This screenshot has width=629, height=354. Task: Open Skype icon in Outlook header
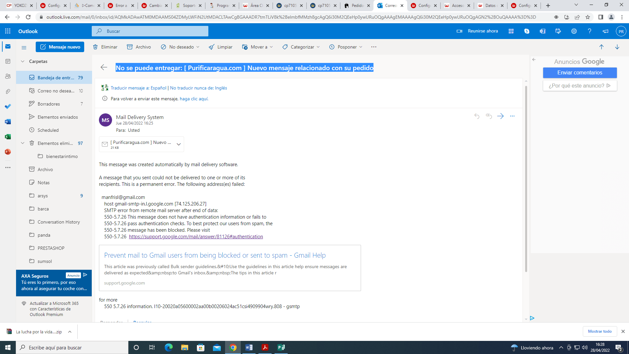(x=527, y=31)
